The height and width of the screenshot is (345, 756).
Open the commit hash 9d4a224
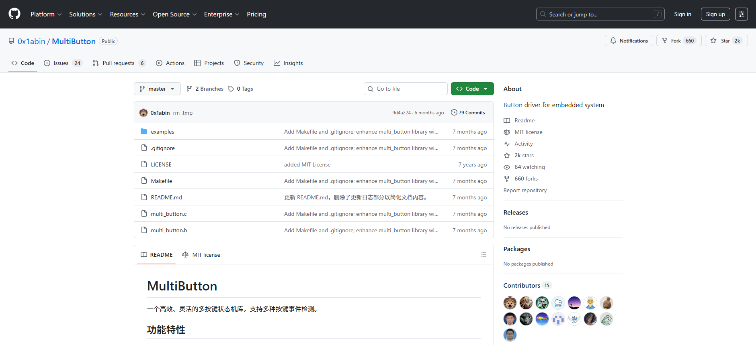coord(402,113)
